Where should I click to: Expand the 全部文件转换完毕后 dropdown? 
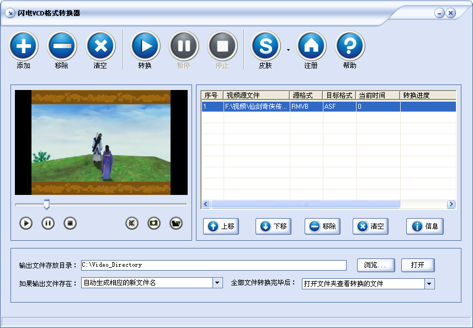pyautogui.click(x=429, y=284)
